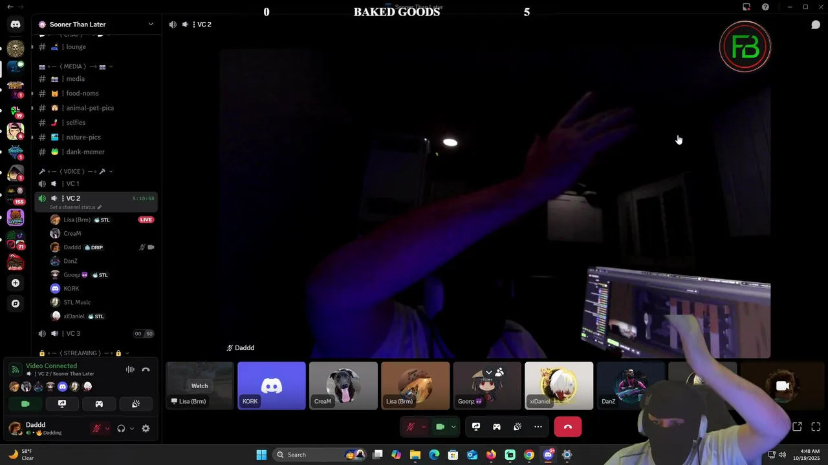Image resolution: width=828 pixels, height=465 pixels.
Task: Open the Show Chat bubble icon
Action: 816,25
